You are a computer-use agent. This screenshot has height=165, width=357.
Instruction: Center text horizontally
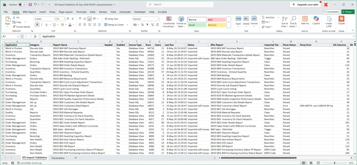point(85,25)
